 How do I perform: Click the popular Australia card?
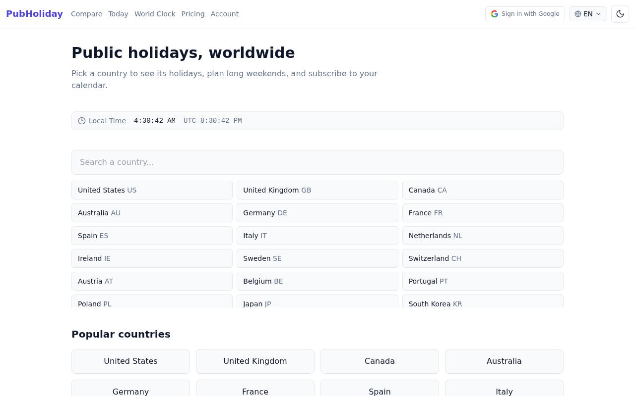click(x=504, y=361)
